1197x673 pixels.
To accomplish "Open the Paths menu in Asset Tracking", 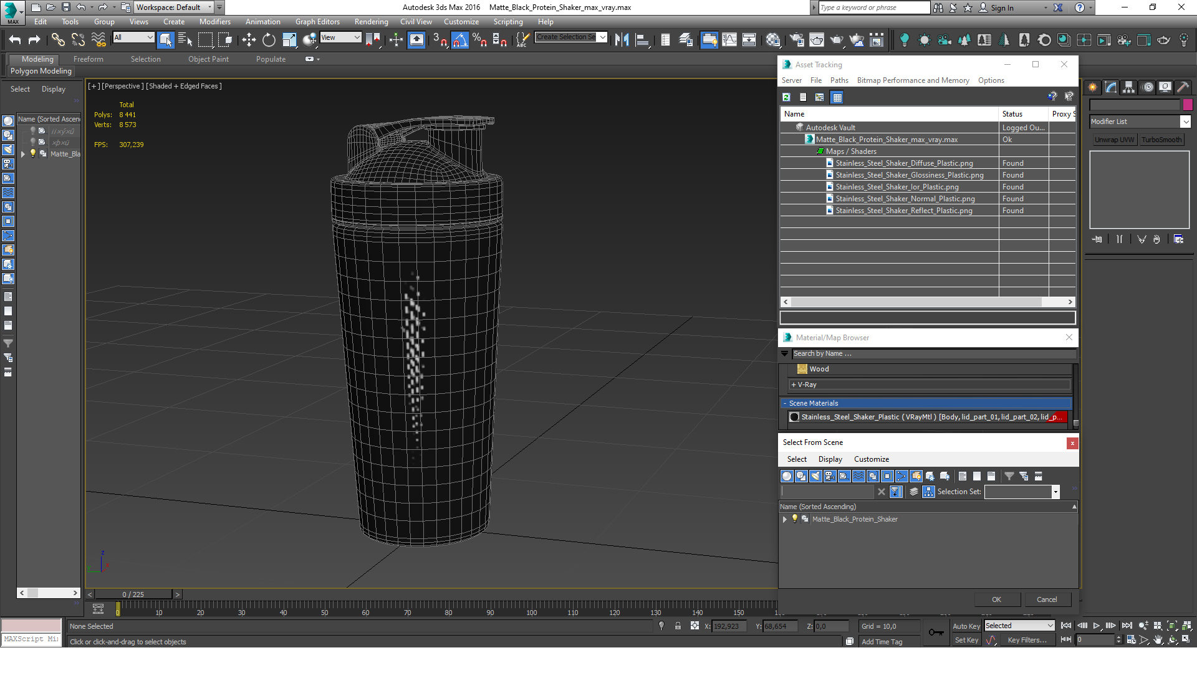I will click(839, 80).
